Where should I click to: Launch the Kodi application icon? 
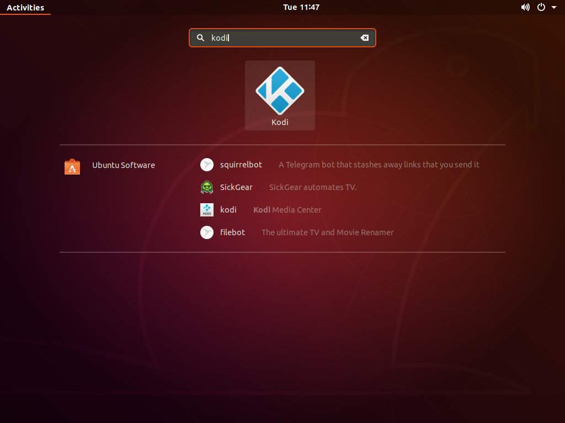point(280,90)
